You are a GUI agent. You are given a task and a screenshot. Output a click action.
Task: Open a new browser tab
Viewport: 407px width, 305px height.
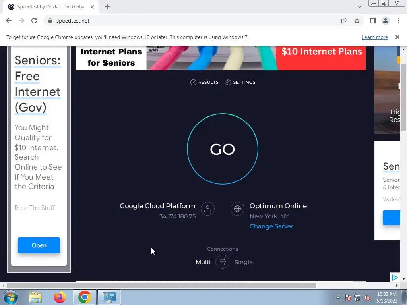coord(107,7)
